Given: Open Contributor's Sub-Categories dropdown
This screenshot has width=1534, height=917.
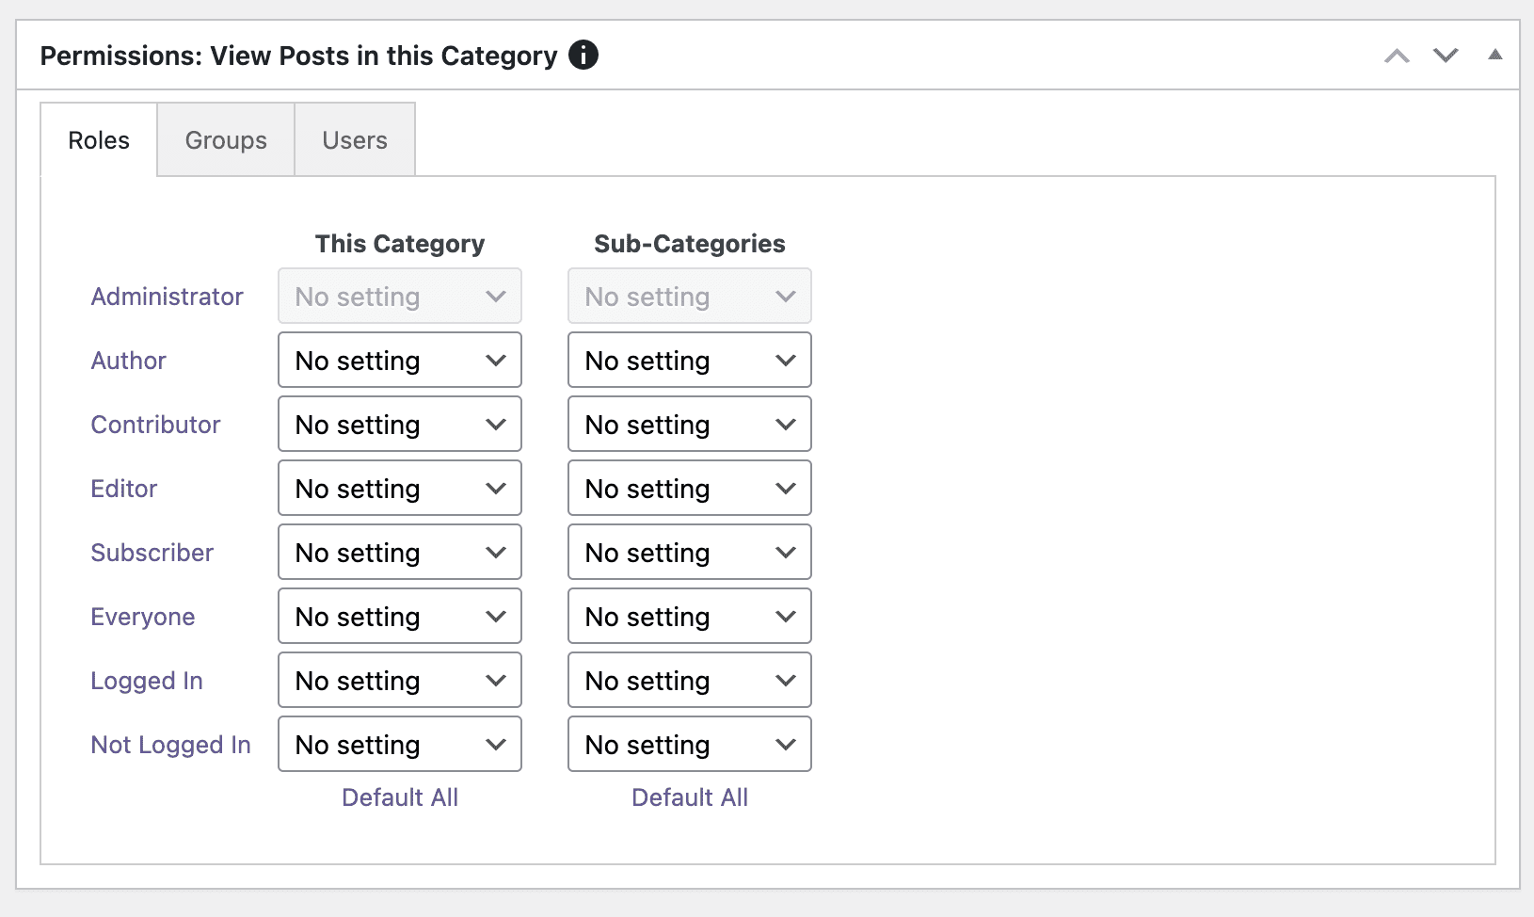Looking at the screenshot, I should pyautogui.click(x=689, y=424).
